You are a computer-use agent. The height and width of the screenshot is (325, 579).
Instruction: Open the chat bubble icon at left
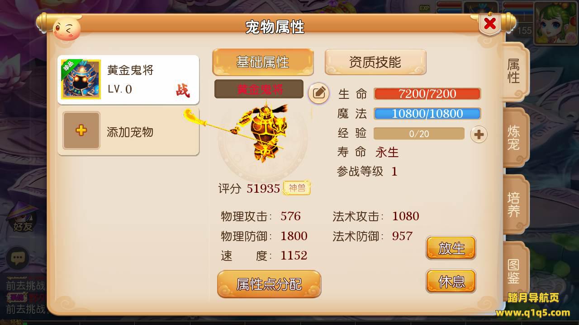18,258
